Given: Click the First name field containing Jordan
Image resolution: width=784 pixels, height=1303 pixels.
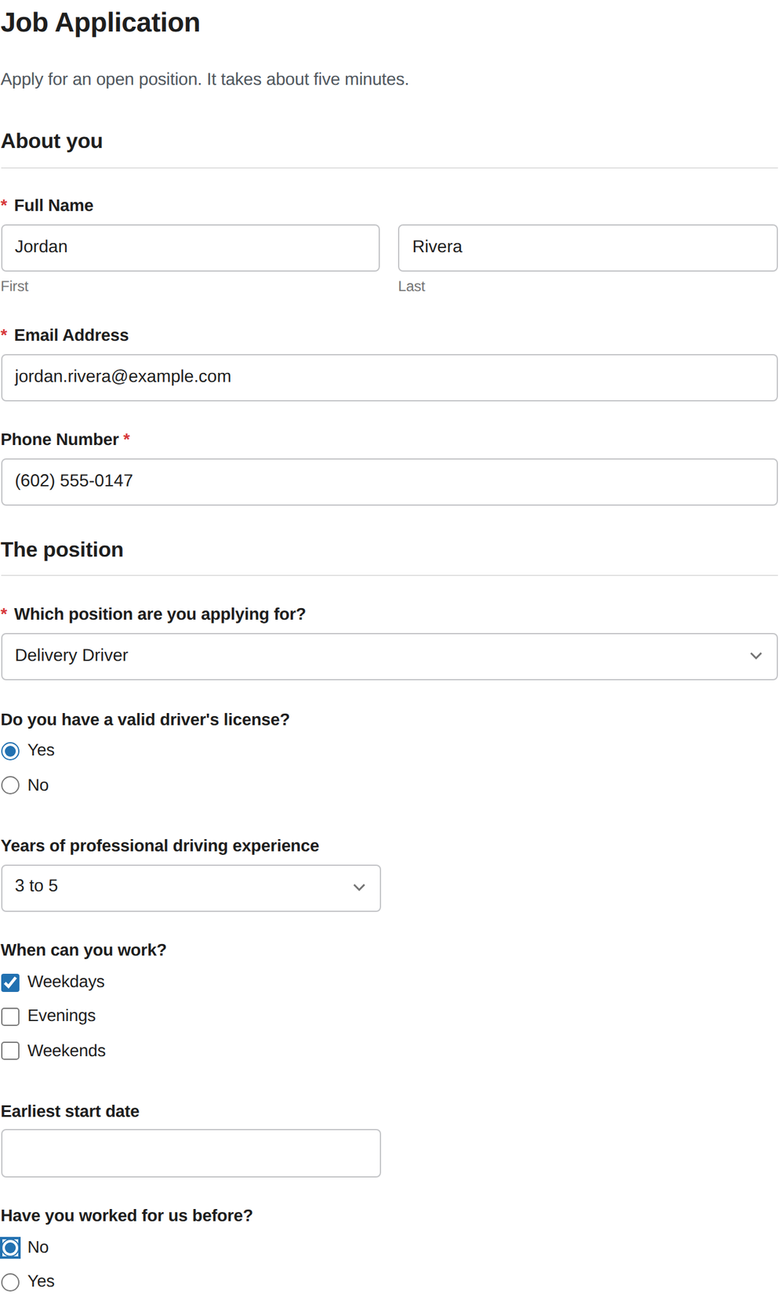Looking at the screenshot, I should click(x=191, y=248).
